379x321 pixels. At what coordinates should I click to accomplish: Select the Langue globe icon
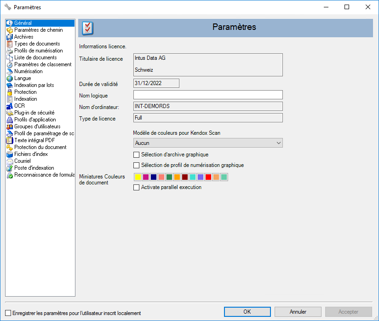(x=10, y=78)
